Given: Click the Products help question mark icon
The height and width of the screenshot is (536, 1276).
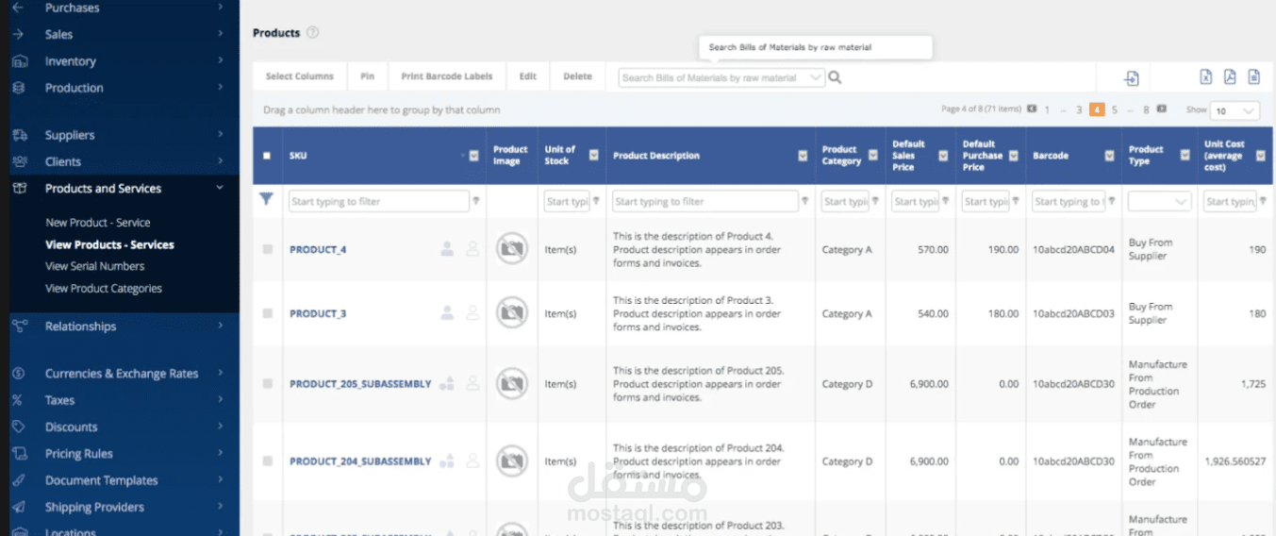Looking at the screenshot, I should click(x=312, y=32).
